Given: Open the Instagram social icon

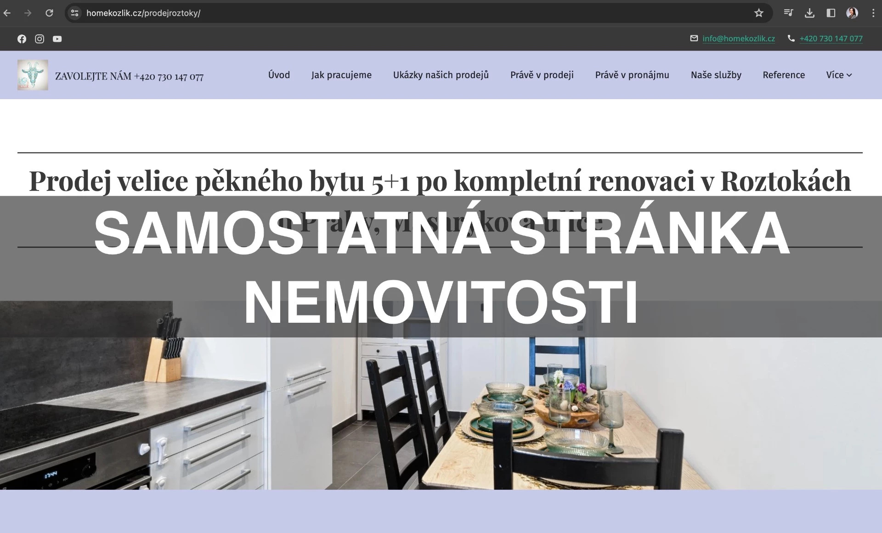Looking at the screenshot, I should (x=40, y=39).
